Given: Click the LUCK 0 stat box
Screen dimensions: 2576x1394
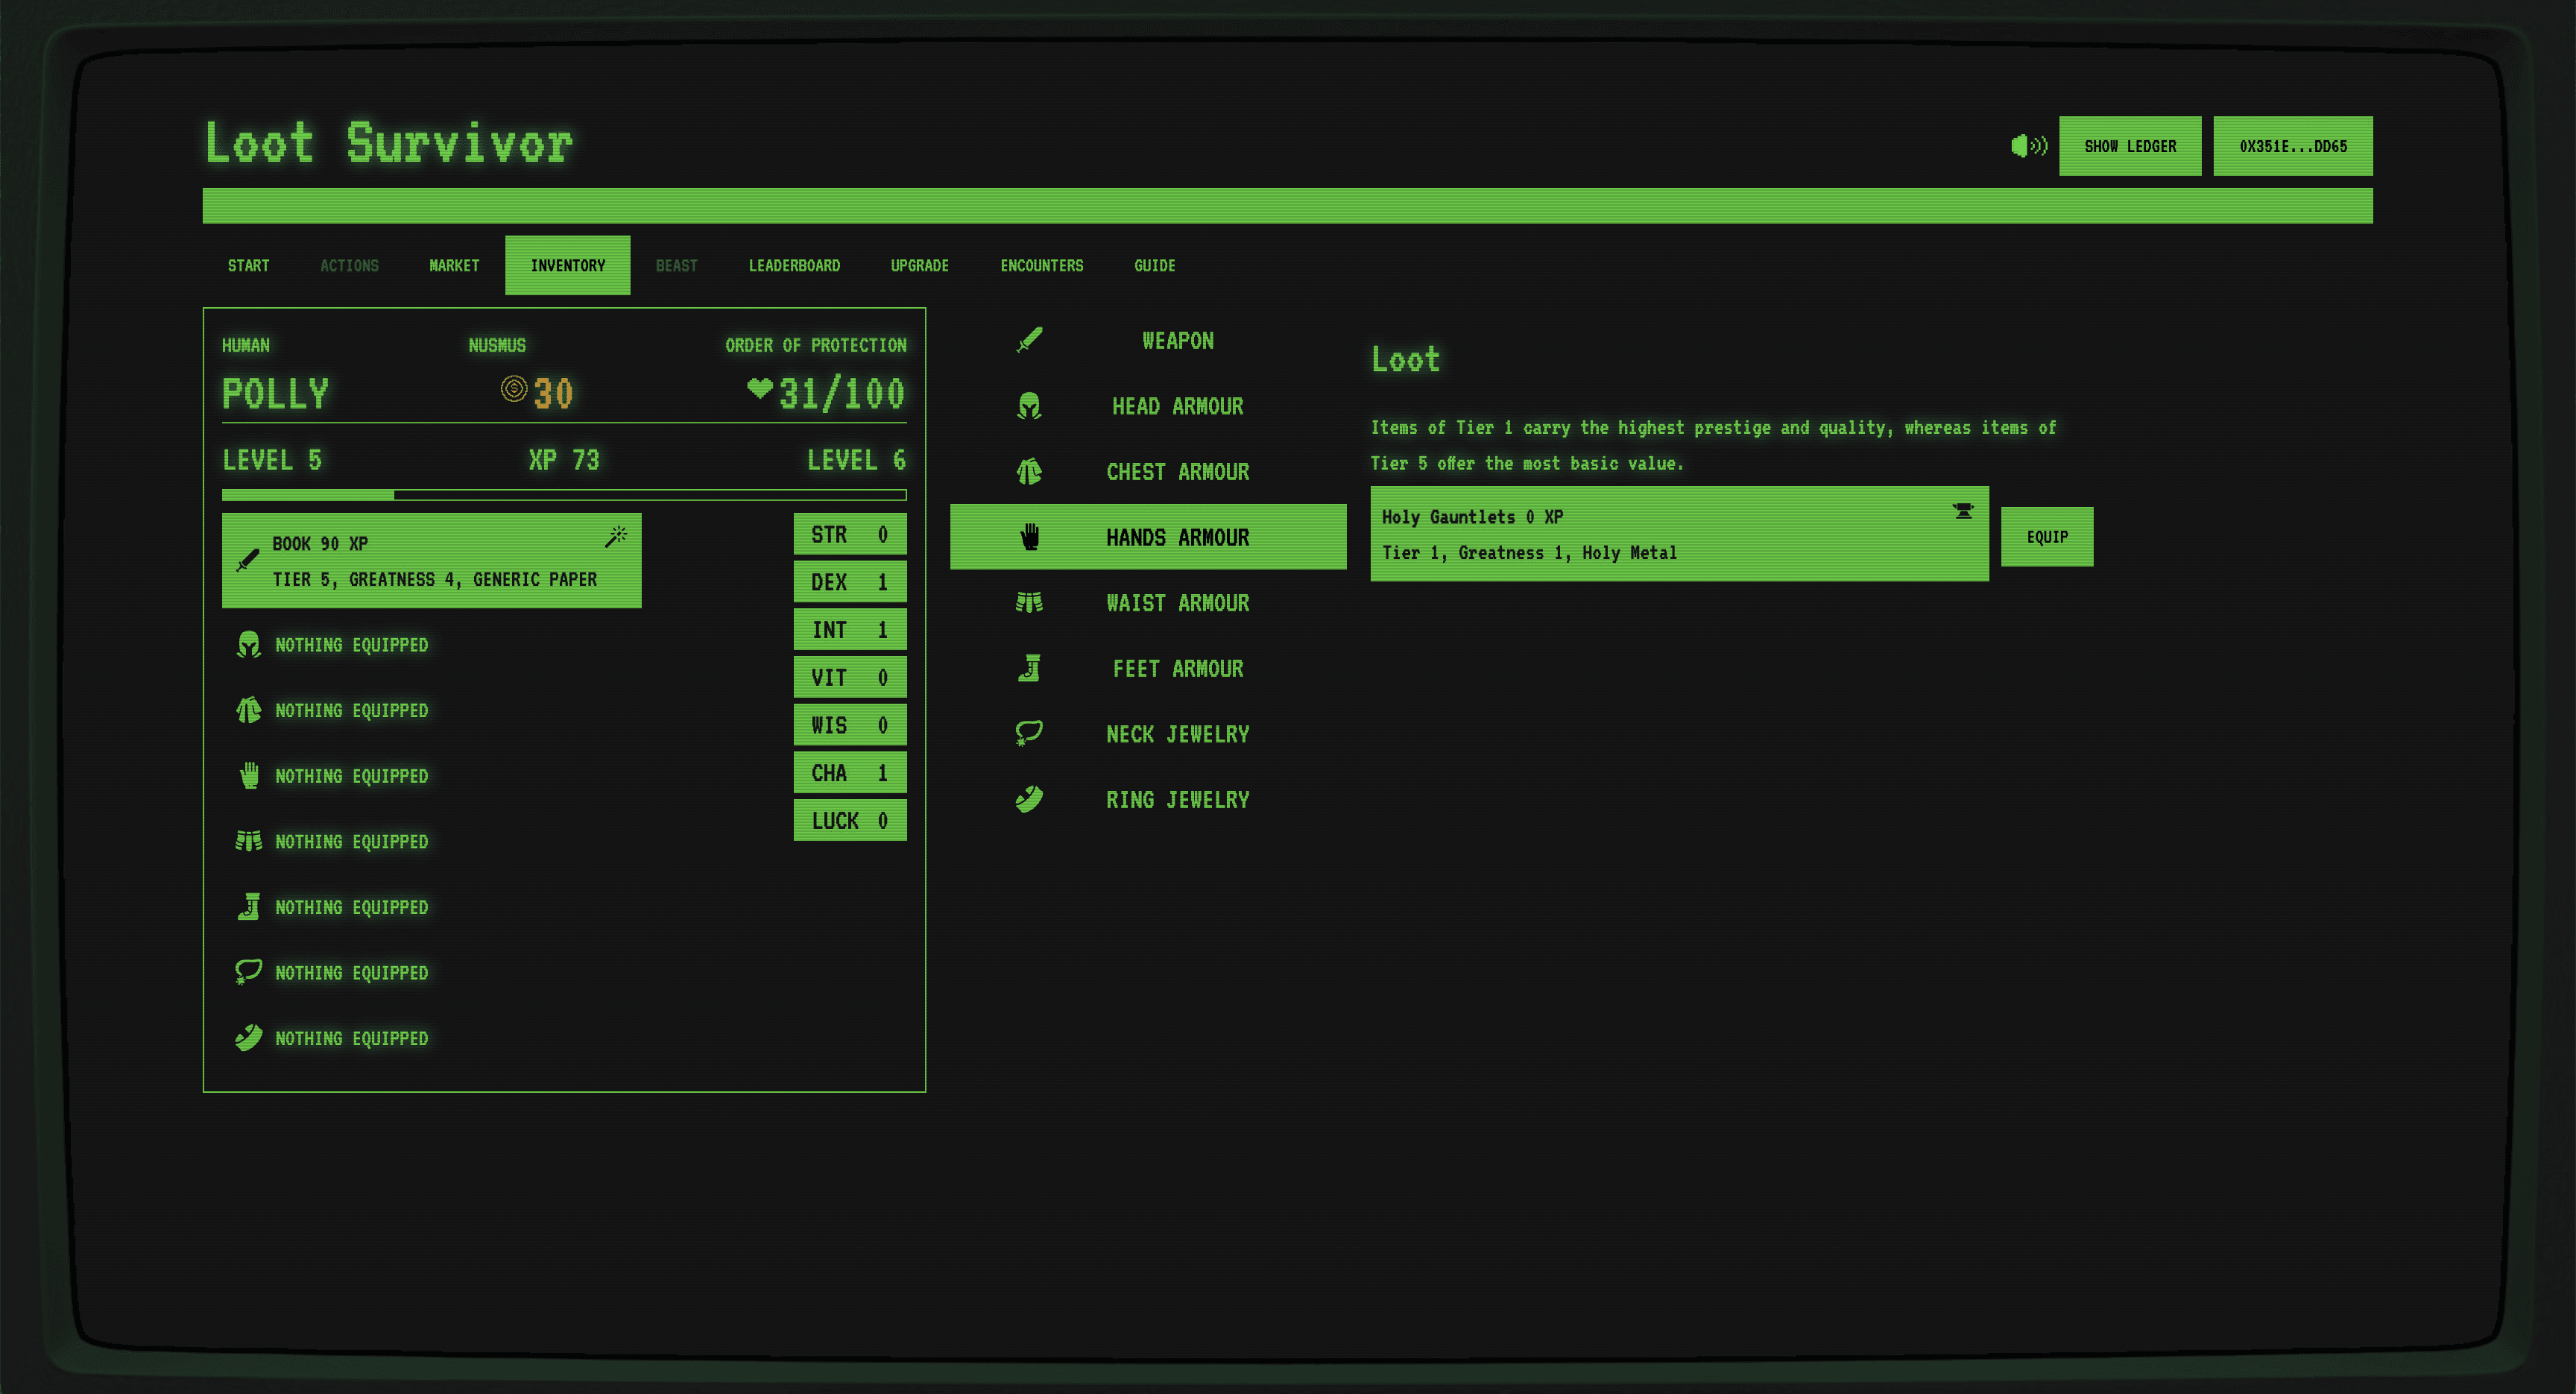Looking at the screenshot, I should coord(850,820).
